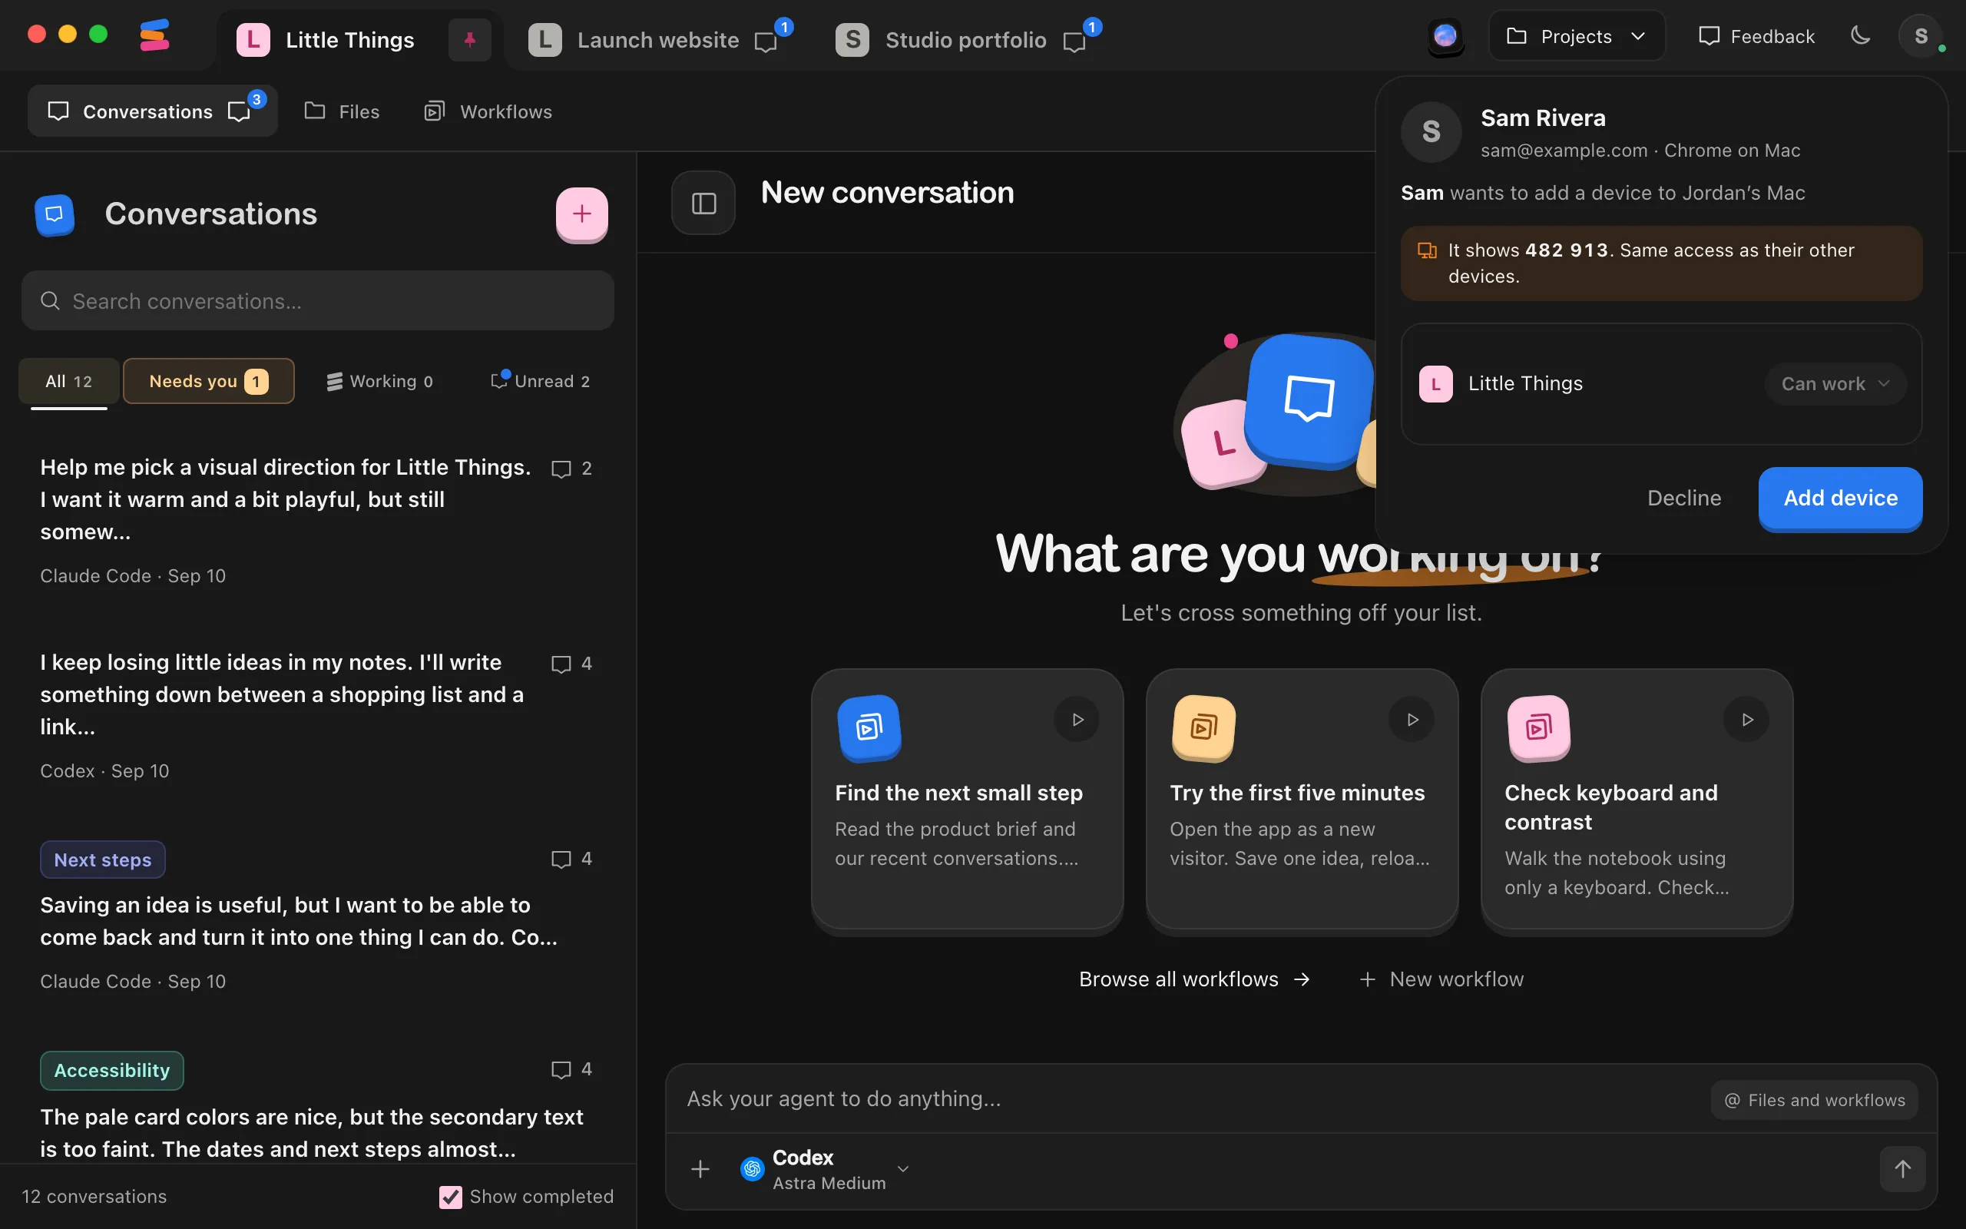1966x1229 pixels.
Task: Click the pin icon on Little Things tab
Action: coord(469,39)
